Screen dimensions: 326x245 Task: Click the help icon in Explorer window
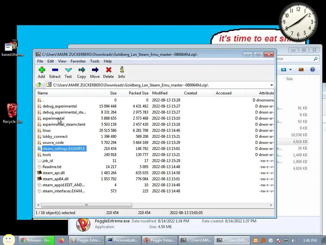click(313, 70)
